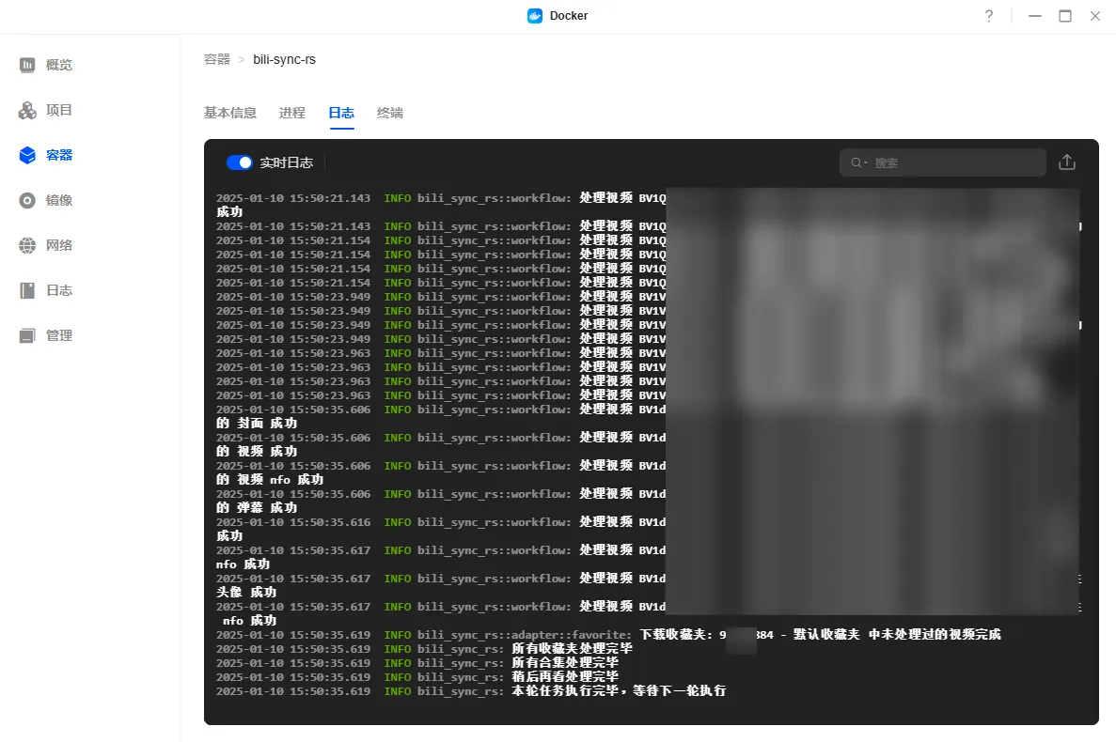Switch to the 基本信息 tab

coord(229,112)
